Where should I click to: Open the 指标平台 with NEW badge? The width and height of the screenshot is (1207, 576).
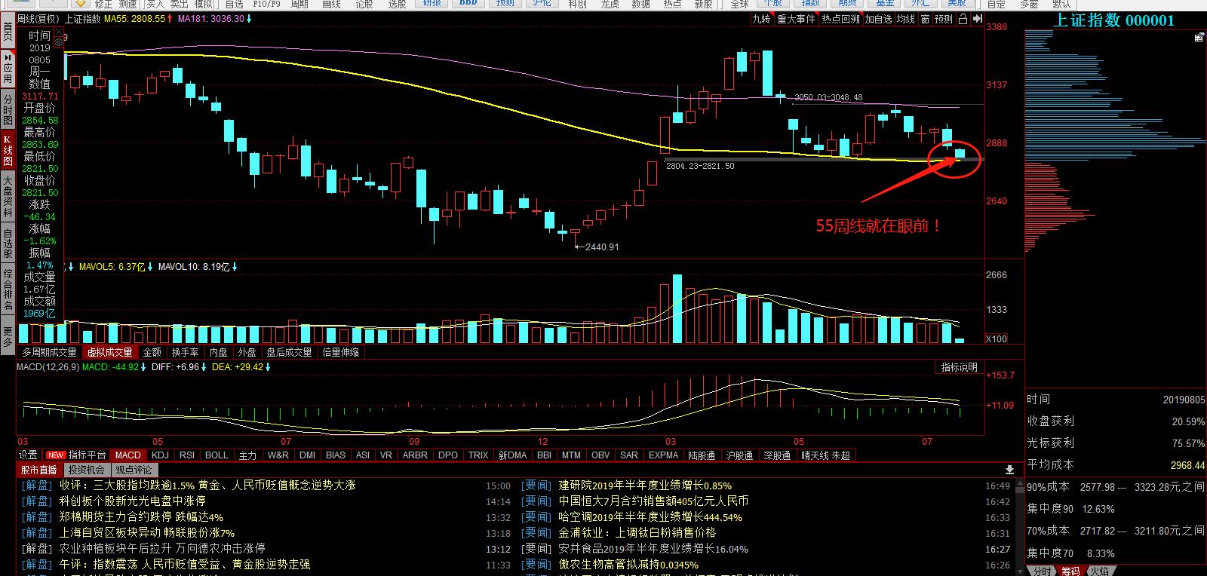76,455
